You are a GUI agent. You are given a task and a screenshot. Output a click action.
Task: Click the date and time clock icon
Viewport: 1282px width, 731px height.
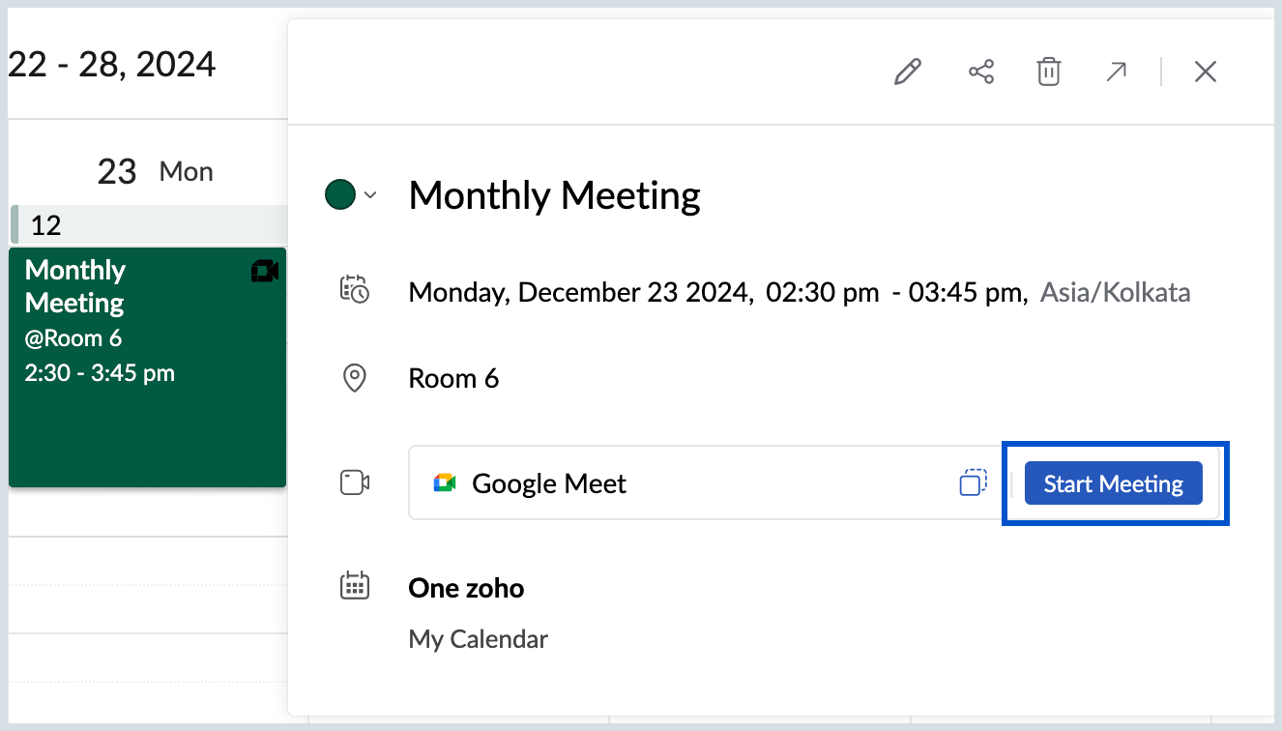click(355, 291)
